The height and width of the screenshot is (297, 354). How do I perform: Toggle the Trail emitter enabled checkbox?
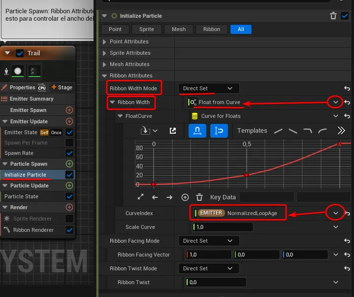click(x=20, y=53)
